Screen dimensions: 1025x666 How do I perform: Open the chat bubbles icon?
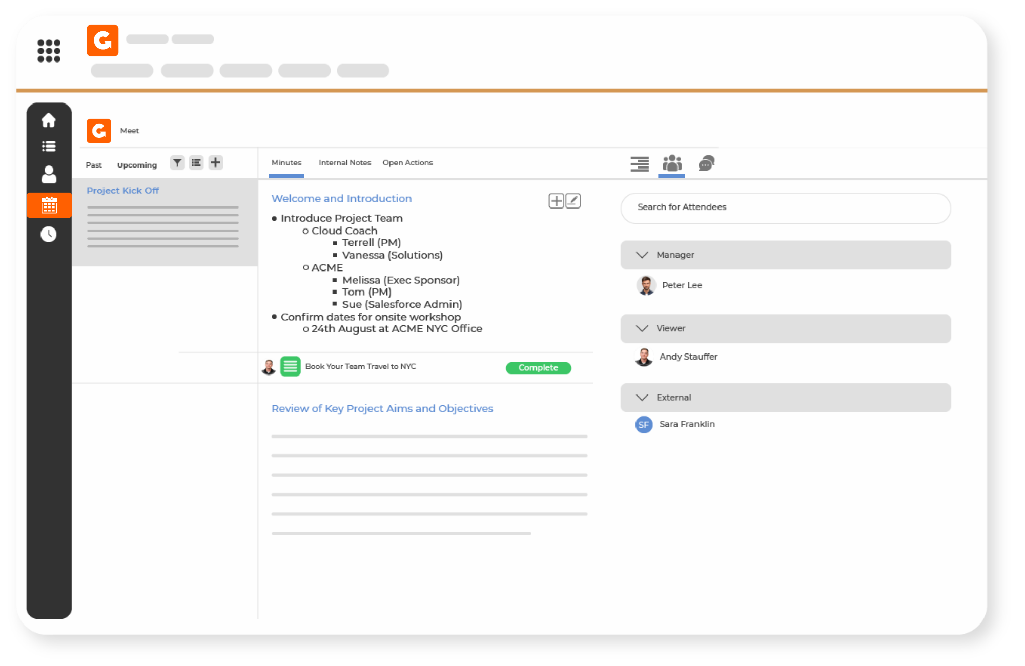pyautogui.click(x=706, y=163)
